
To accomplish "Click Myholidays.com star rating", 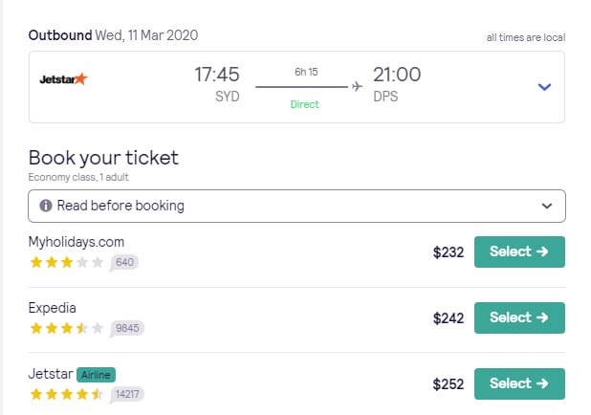I will pyautogui.click(x=66, y=262).
